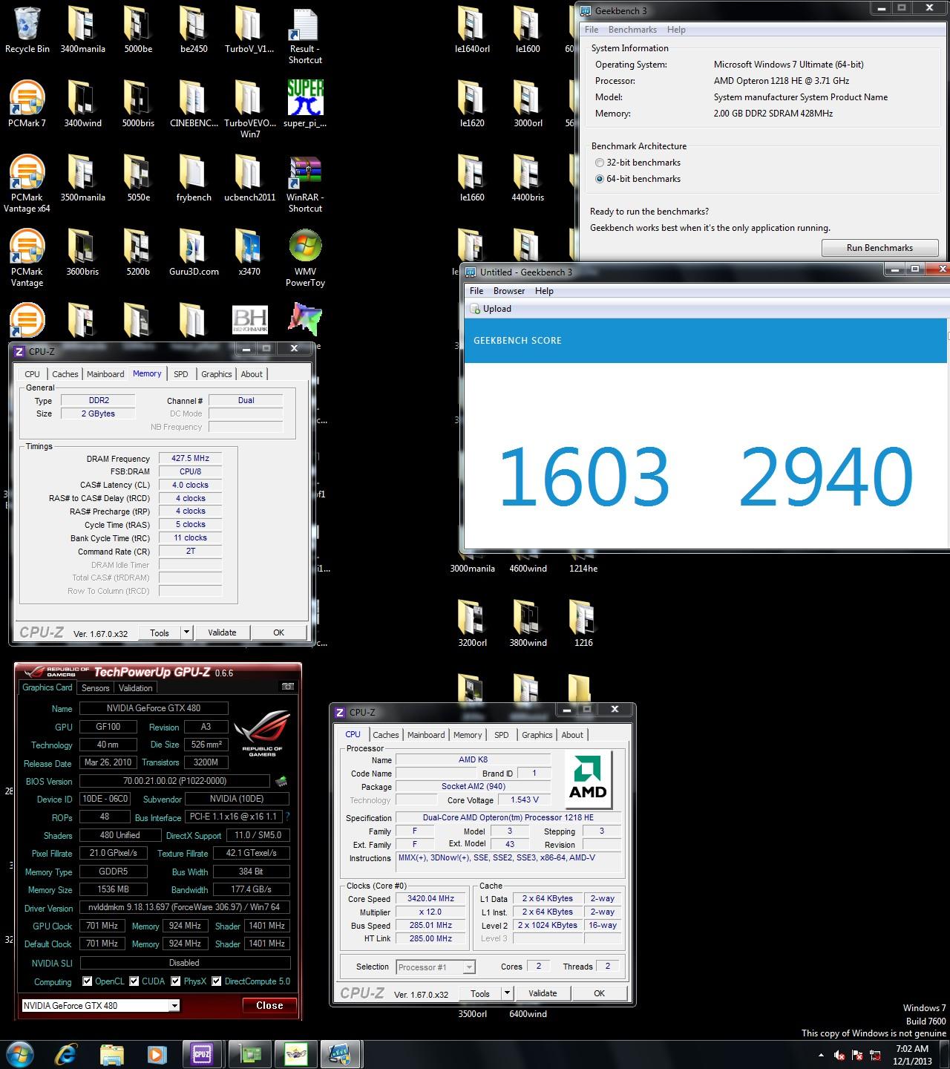Screen dimensions: 950x1069
Task: Click the GPU-Z BIOS save chip icon
Action: [x=281, y=781]
